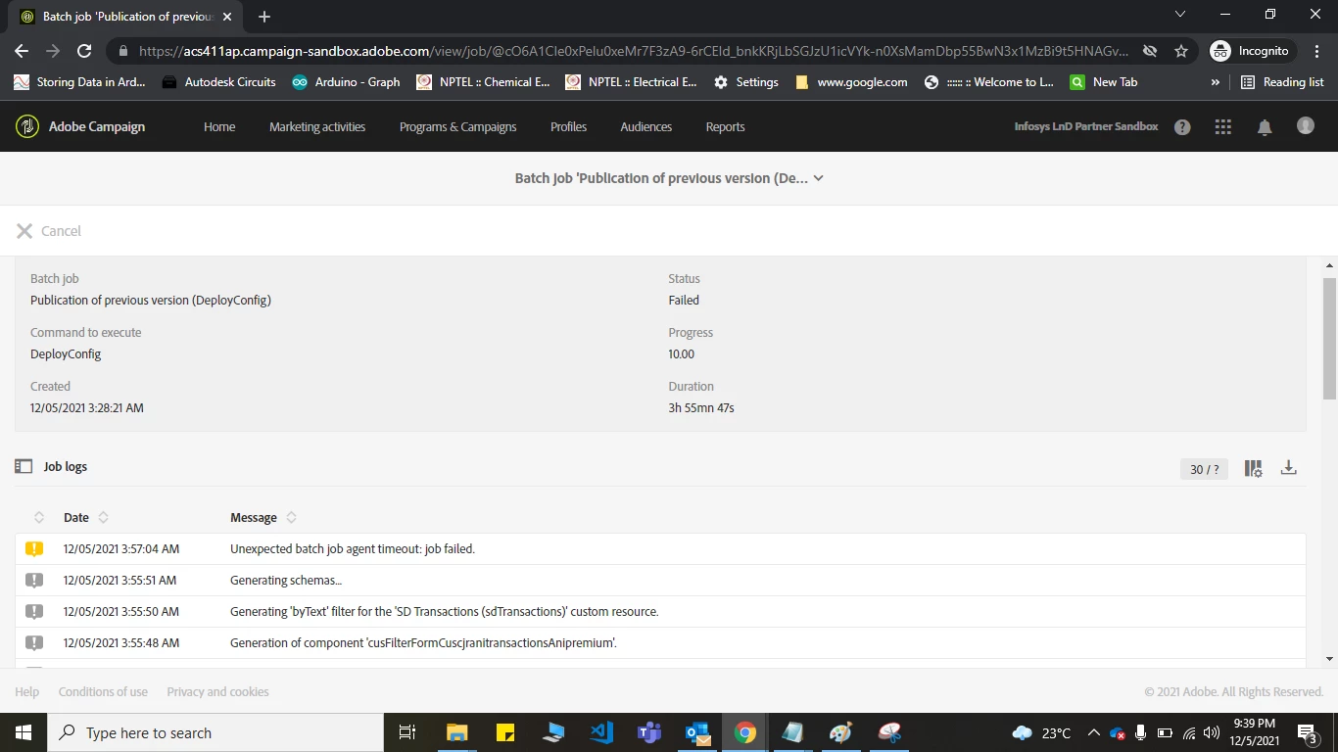Open the Help question mark icon
Image resolution: width=1338 pixels, height=752 pixels.
(1182, 127)
